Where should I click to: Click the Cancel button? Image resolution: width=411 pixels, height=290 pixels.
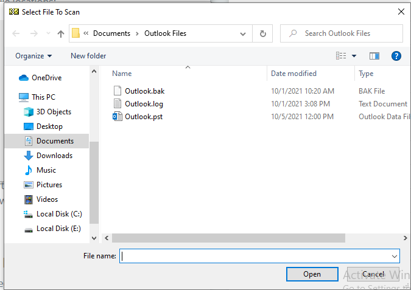tap(373, 274)
